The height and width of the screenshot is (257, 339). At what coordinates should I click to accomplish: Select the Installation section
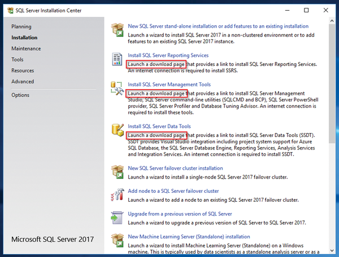tap(24, 38)
